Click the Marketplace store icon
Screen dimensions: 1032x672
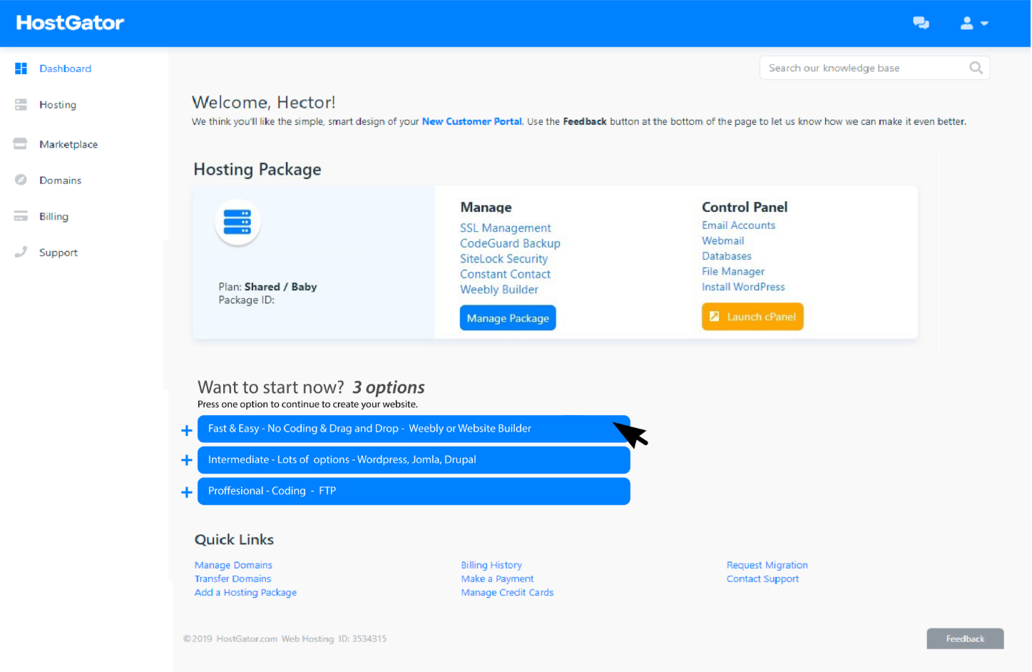click(x=20, y=143)
